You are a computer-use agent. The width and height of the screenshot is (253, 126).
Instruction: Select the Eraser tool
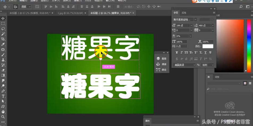3,70
